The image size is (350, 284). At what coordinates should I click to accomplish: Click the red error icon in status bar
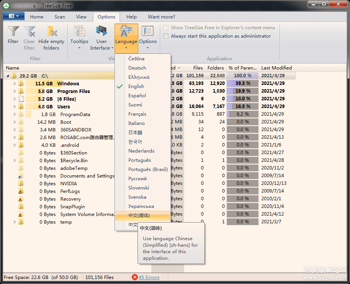click(134, 277)
